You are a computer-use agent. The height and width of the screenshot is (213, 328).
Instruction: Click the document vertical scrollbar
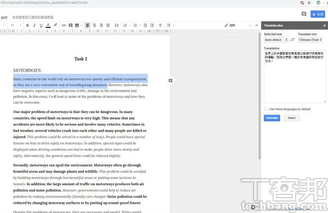tap(260, 96)
